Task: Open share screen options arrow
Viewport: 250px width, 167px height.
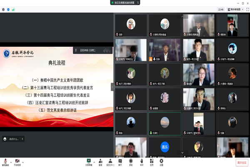Action: pos(94,160)
